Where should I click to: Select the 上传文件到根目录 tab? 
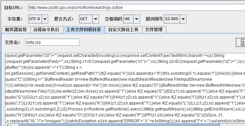(x=84, y=29)
